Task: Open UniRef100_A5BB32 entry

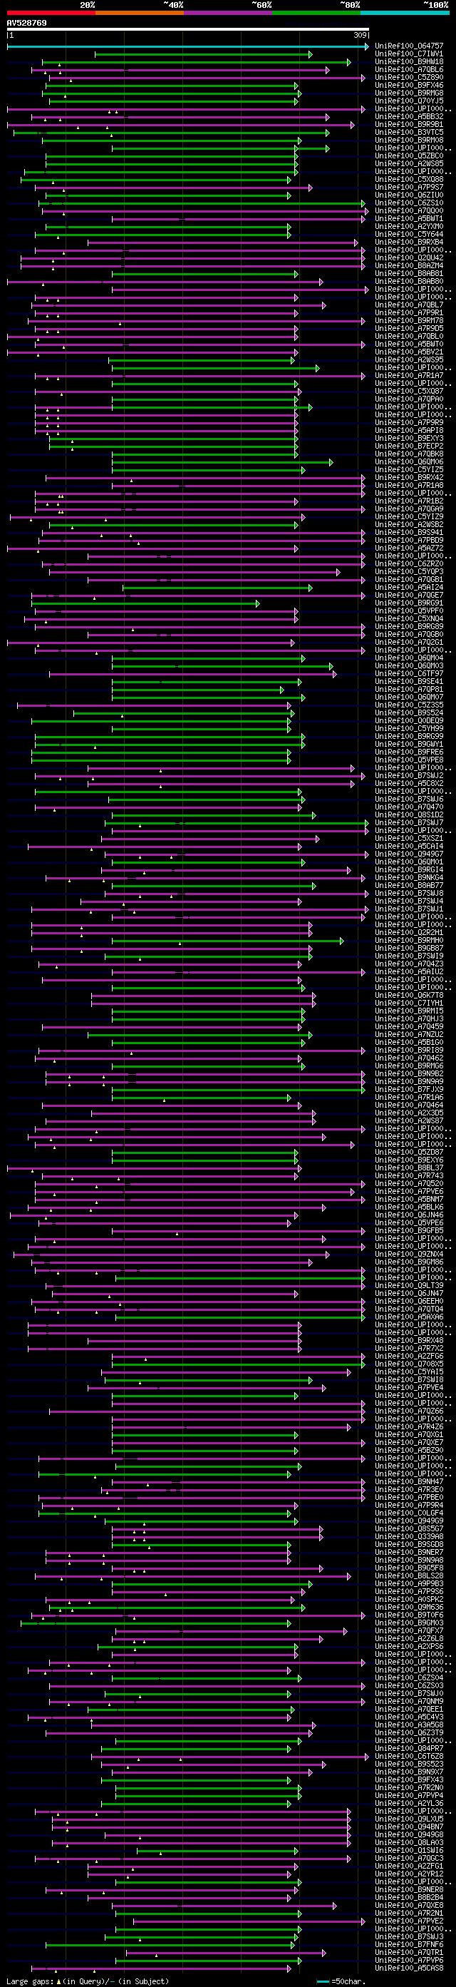Action: pyautogui.click(x=409, y=117)
